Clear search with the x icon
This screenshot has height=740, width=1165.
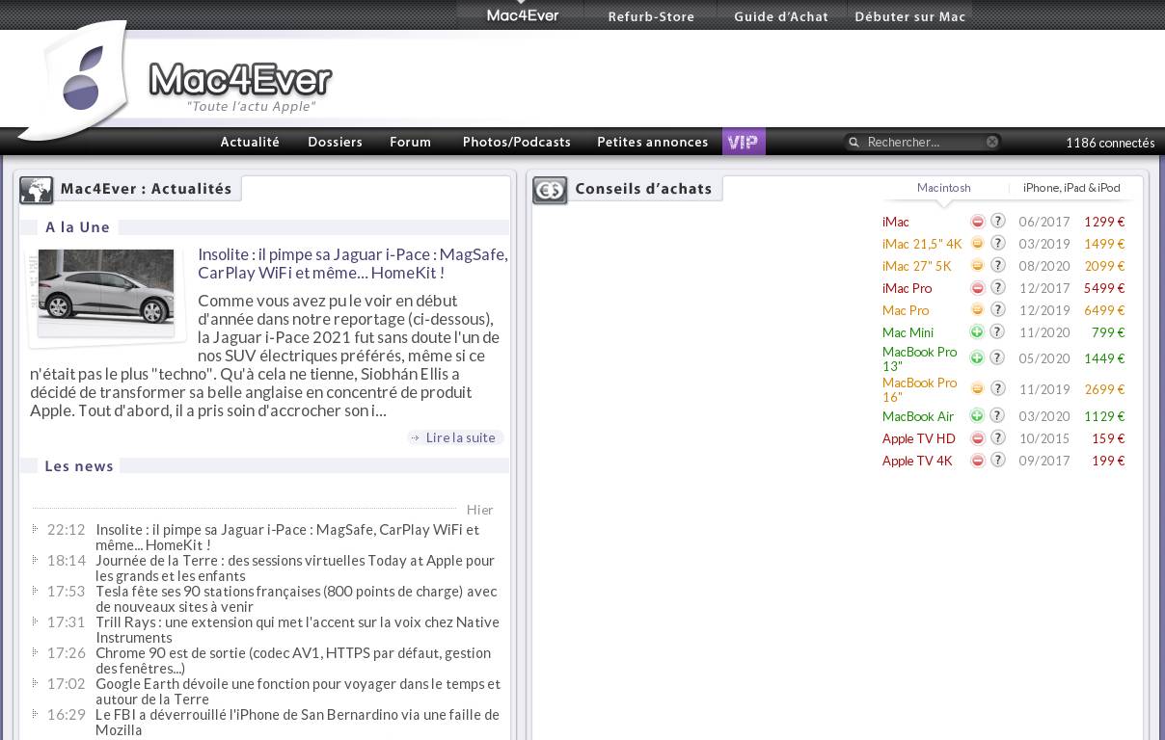[991, 143]
